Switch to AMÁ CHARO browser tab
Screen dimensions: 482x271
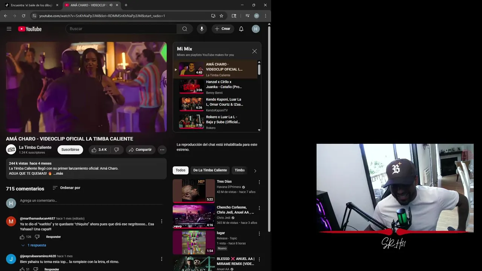tap(88, 5)
